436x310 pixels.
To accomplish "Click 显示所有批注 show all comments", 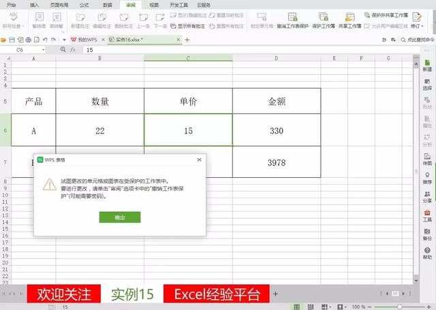I will click(x=188, y=26).
